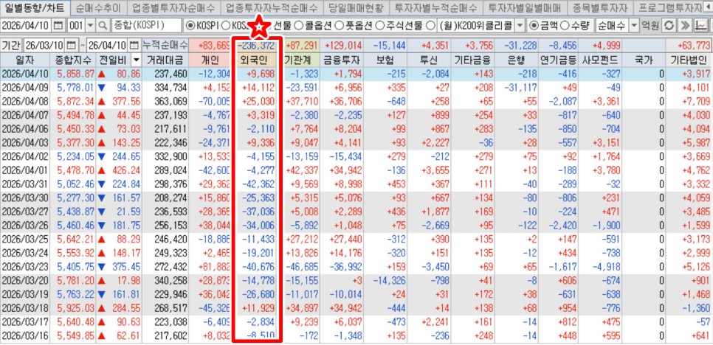Click the magnifier search icon for index code
713x345 pixels.
click(103, 25)
